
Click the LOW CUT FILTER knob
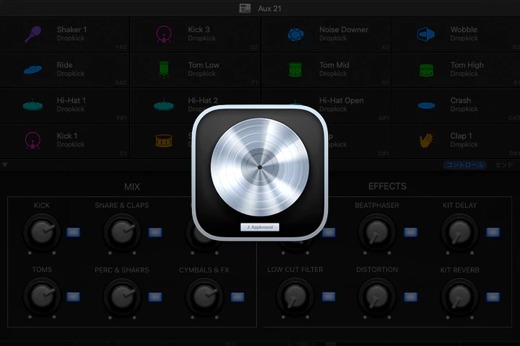[295, 296]
